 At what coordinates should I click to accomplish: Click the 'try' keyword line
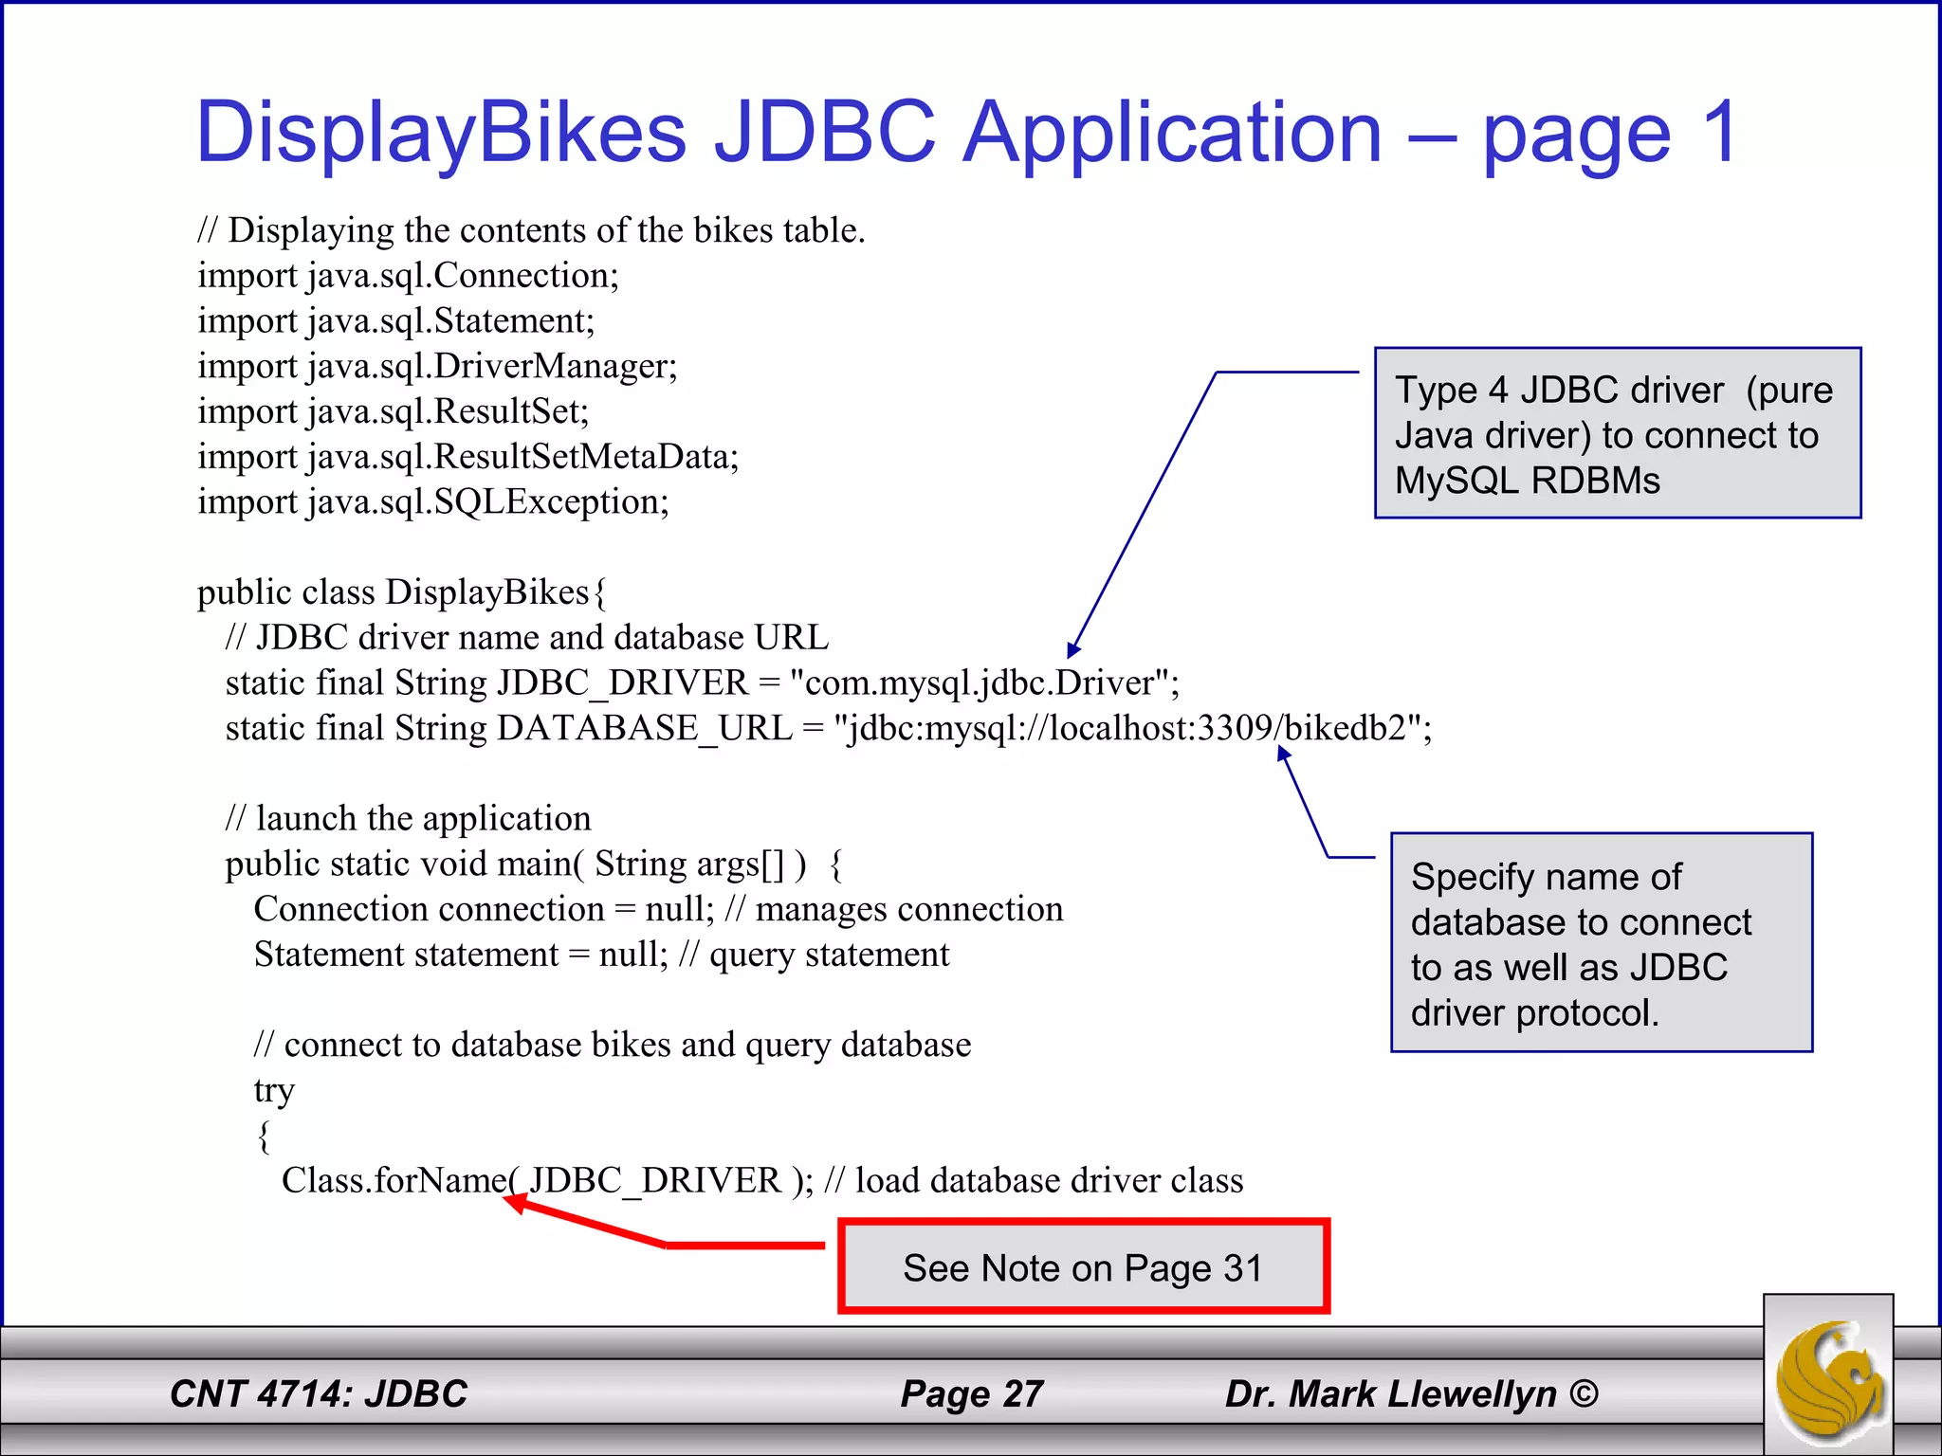(274, 1092)
